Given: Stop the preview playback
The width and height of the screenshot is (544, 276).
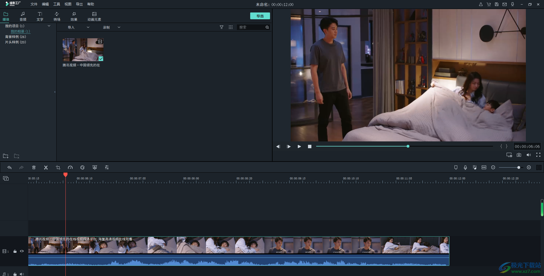Looking at the screenshot, I should (x=310, y=147).
